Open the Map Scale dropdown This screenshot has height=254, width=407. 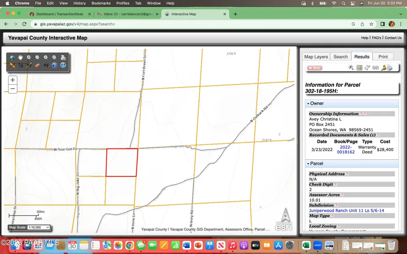click(39, 227)
